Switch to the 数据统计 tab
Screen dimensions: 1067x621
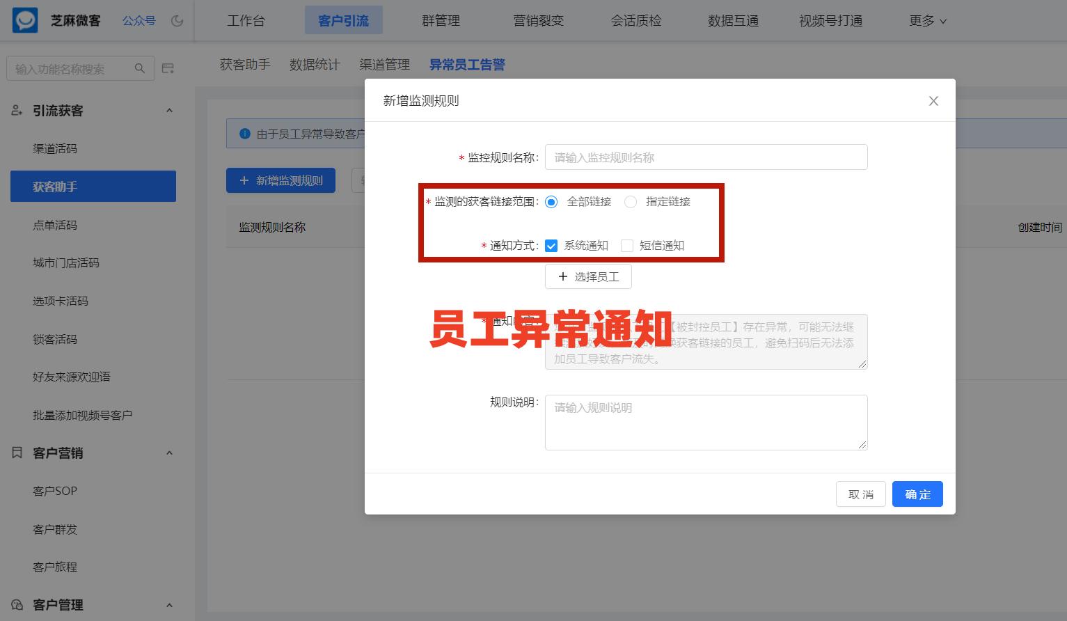pos(315,64)
